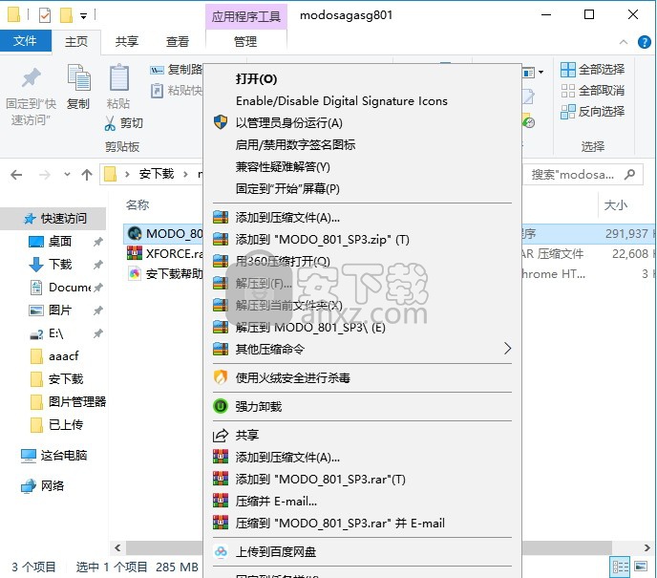657x578 pixels.
Task: Click the Application Tools (应用程序工具) header
Action: click(246, 17)
